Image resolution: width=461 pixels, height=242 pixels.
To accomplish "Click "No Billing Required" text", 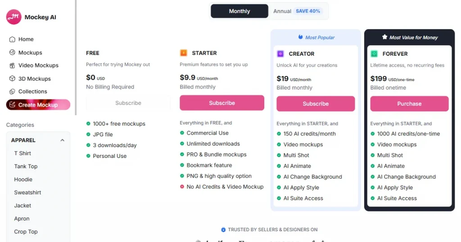I will click(x=110, y=87).
